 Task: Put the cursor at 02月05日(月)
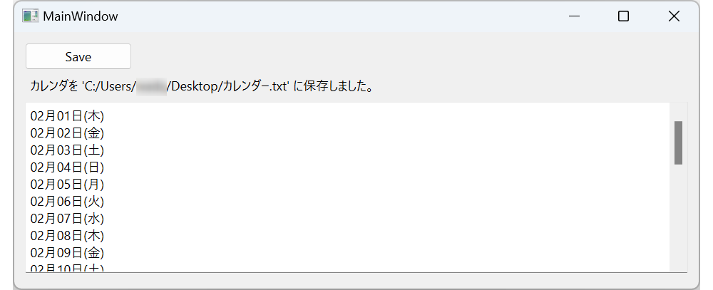[x=68, y=184]
